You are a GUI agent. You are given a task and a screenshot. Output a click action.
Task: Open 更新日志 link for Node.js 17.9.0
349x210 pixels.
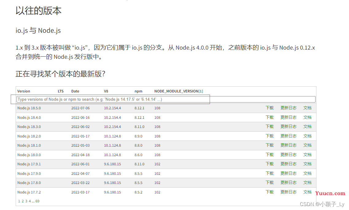coord(289,173)
